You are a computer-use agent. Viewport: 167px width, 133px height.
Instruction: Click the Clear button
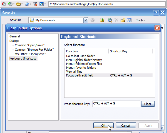[x=148, y=104]
